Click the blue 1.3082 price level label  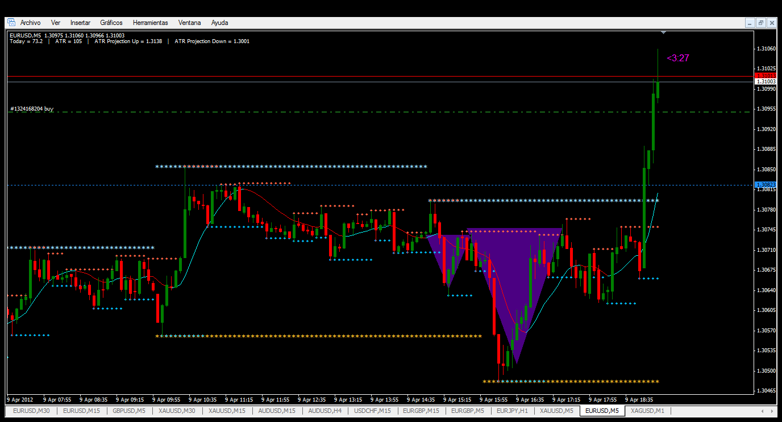pyautogui.click(x=765, y=184)
